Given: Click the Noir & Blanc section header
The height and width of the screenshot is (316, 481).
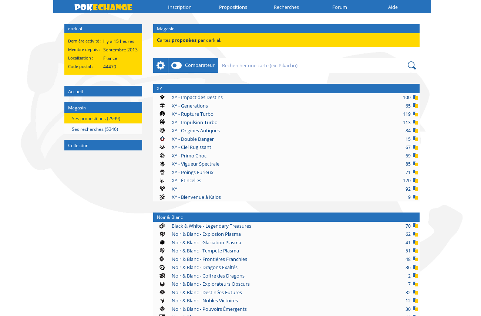Looking at the screenshot, I should coord(286,217).
